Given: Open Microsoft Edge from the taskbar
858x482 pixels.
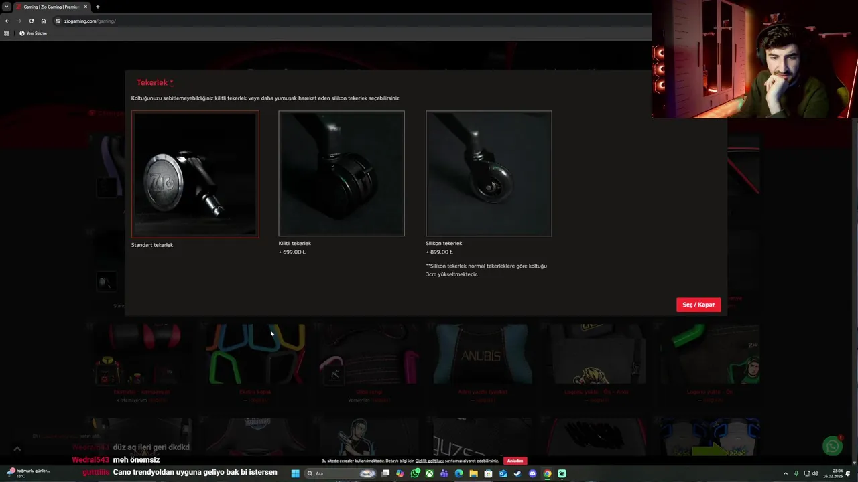Looking at the screenshot, I should (458, 473).
